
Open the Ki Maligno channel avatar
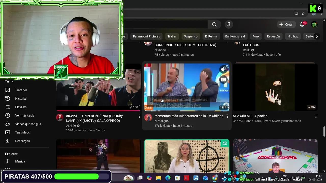pyautogui.click(x=148, y=117)
